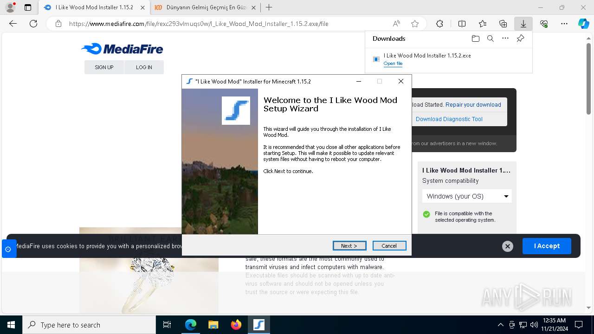Click the taskbar clock and date

tap(554, 325)
